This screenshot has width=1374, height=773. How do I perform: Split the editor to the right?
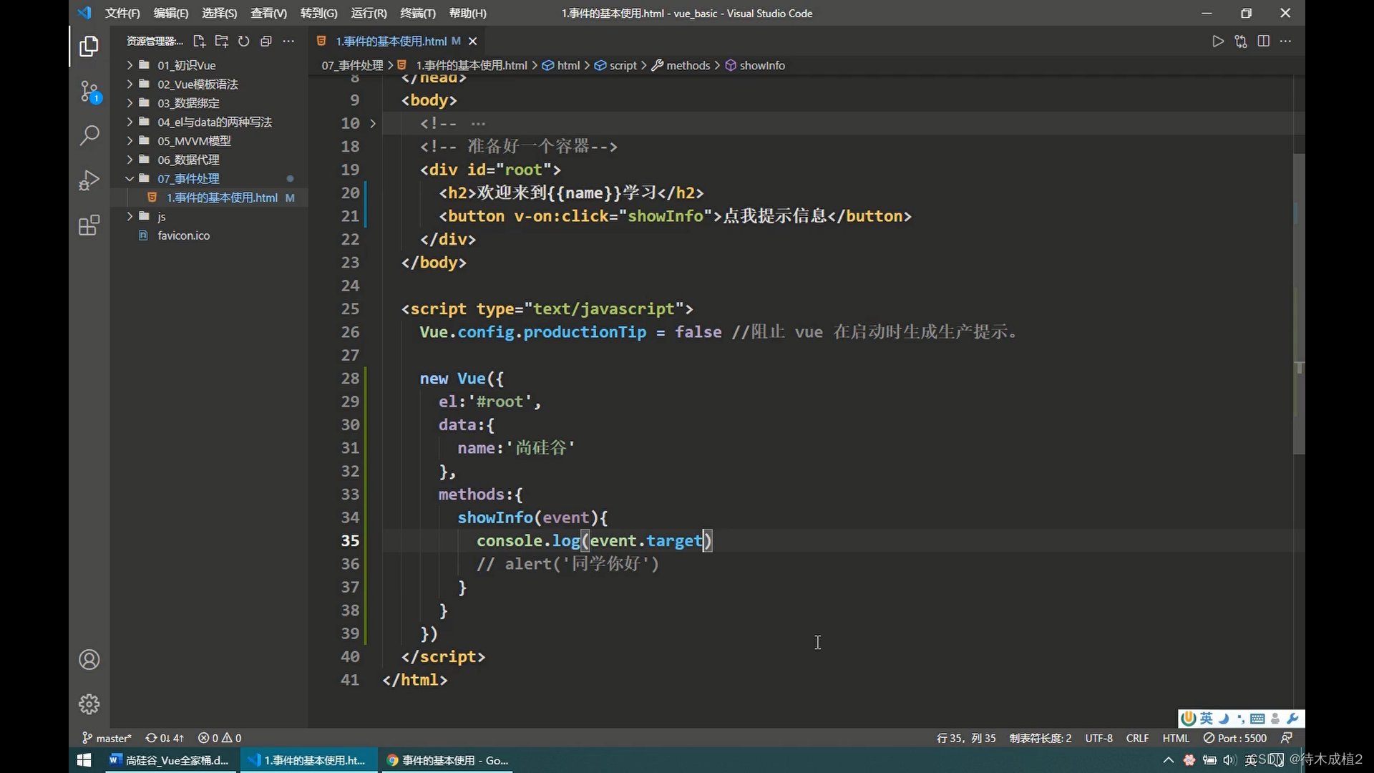1263,41
